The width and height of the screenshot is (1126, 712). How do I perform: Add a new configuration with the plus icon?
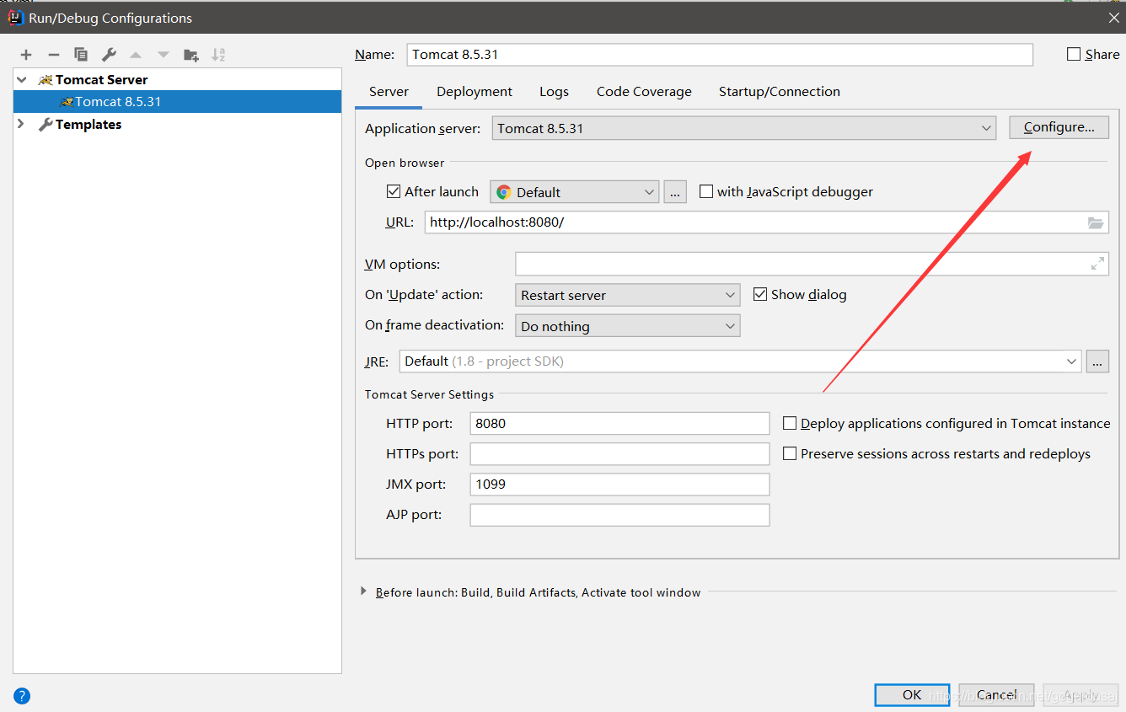(x=26, y=55)
